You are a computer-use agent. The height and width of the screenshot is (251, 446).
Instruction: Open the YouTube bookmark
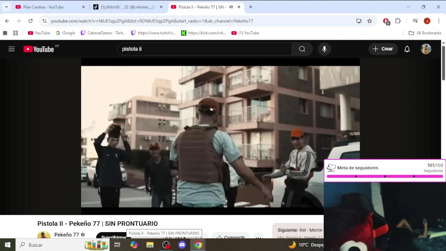[39, 33]
